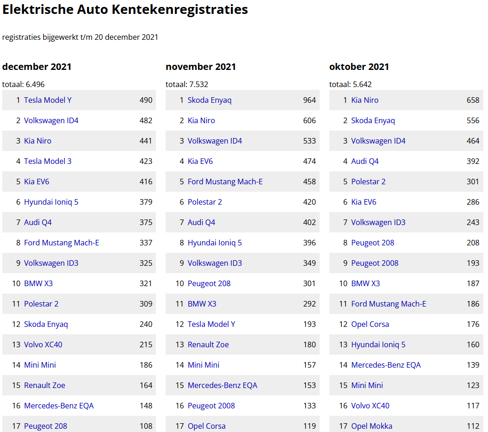Select Mini Mini under december 2021
Screen dimensions: 488x432
[40, 365]
